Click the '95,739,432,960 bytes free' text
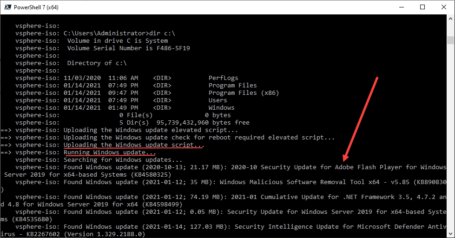455x238 pixels. [203, 122]
